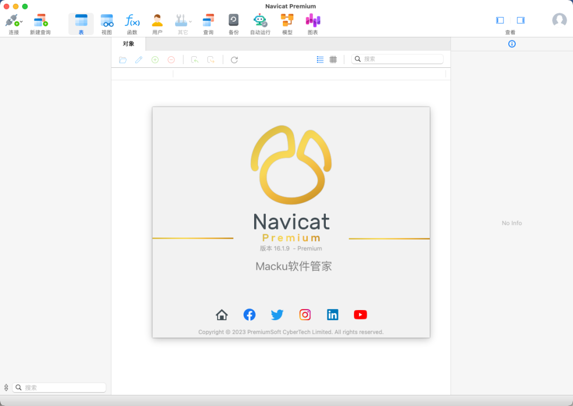Image resolution: width=573 pixels, height=406 pixels.
Task: Open the Query (查询) toolbar icon
Action: [209, 20]
